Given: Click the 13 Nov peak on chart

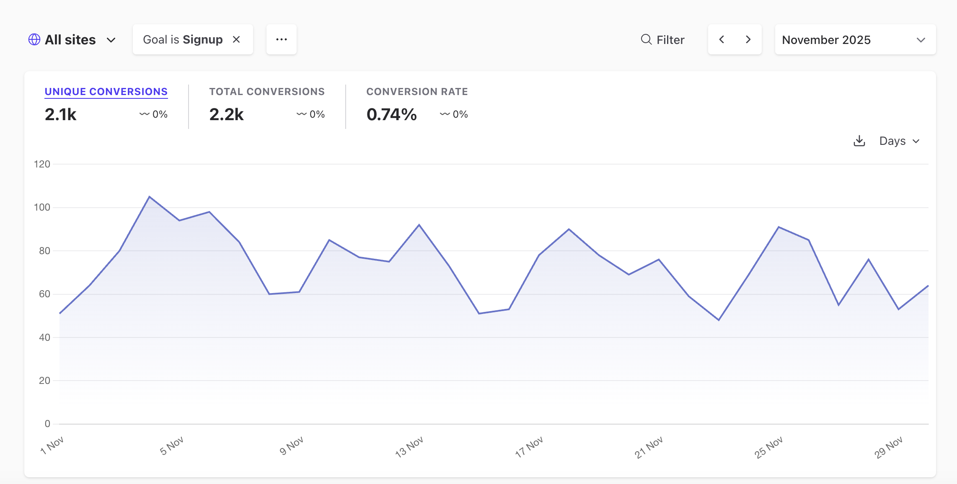Looking at the screenshot, I should click(419, 225).
